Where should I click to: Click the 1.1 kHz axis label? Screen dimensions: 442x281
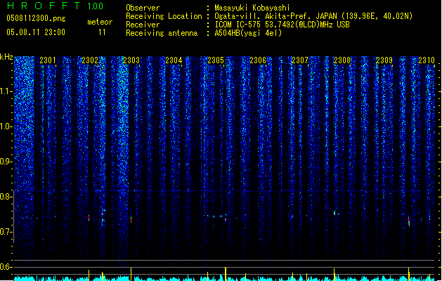click(6, 91)
